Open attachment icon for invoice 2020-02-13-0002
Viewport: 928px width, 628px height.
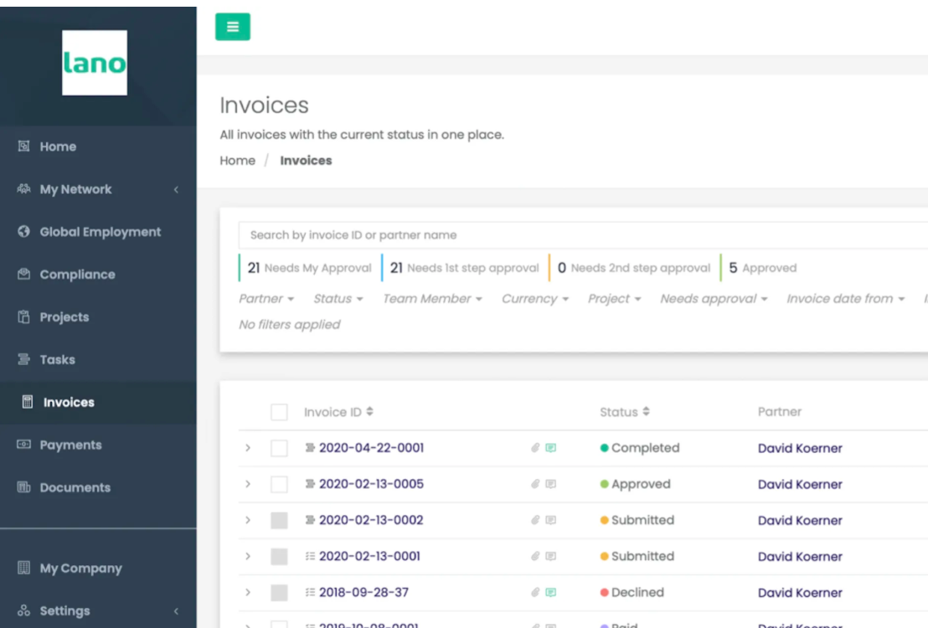[535, 520]
